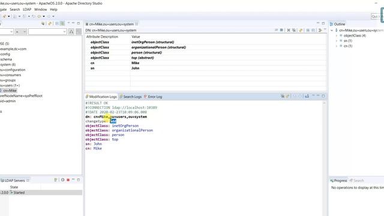Maximize the Modification Logs panel
This screenshot has width=384, height=216.
pos(323,96)
